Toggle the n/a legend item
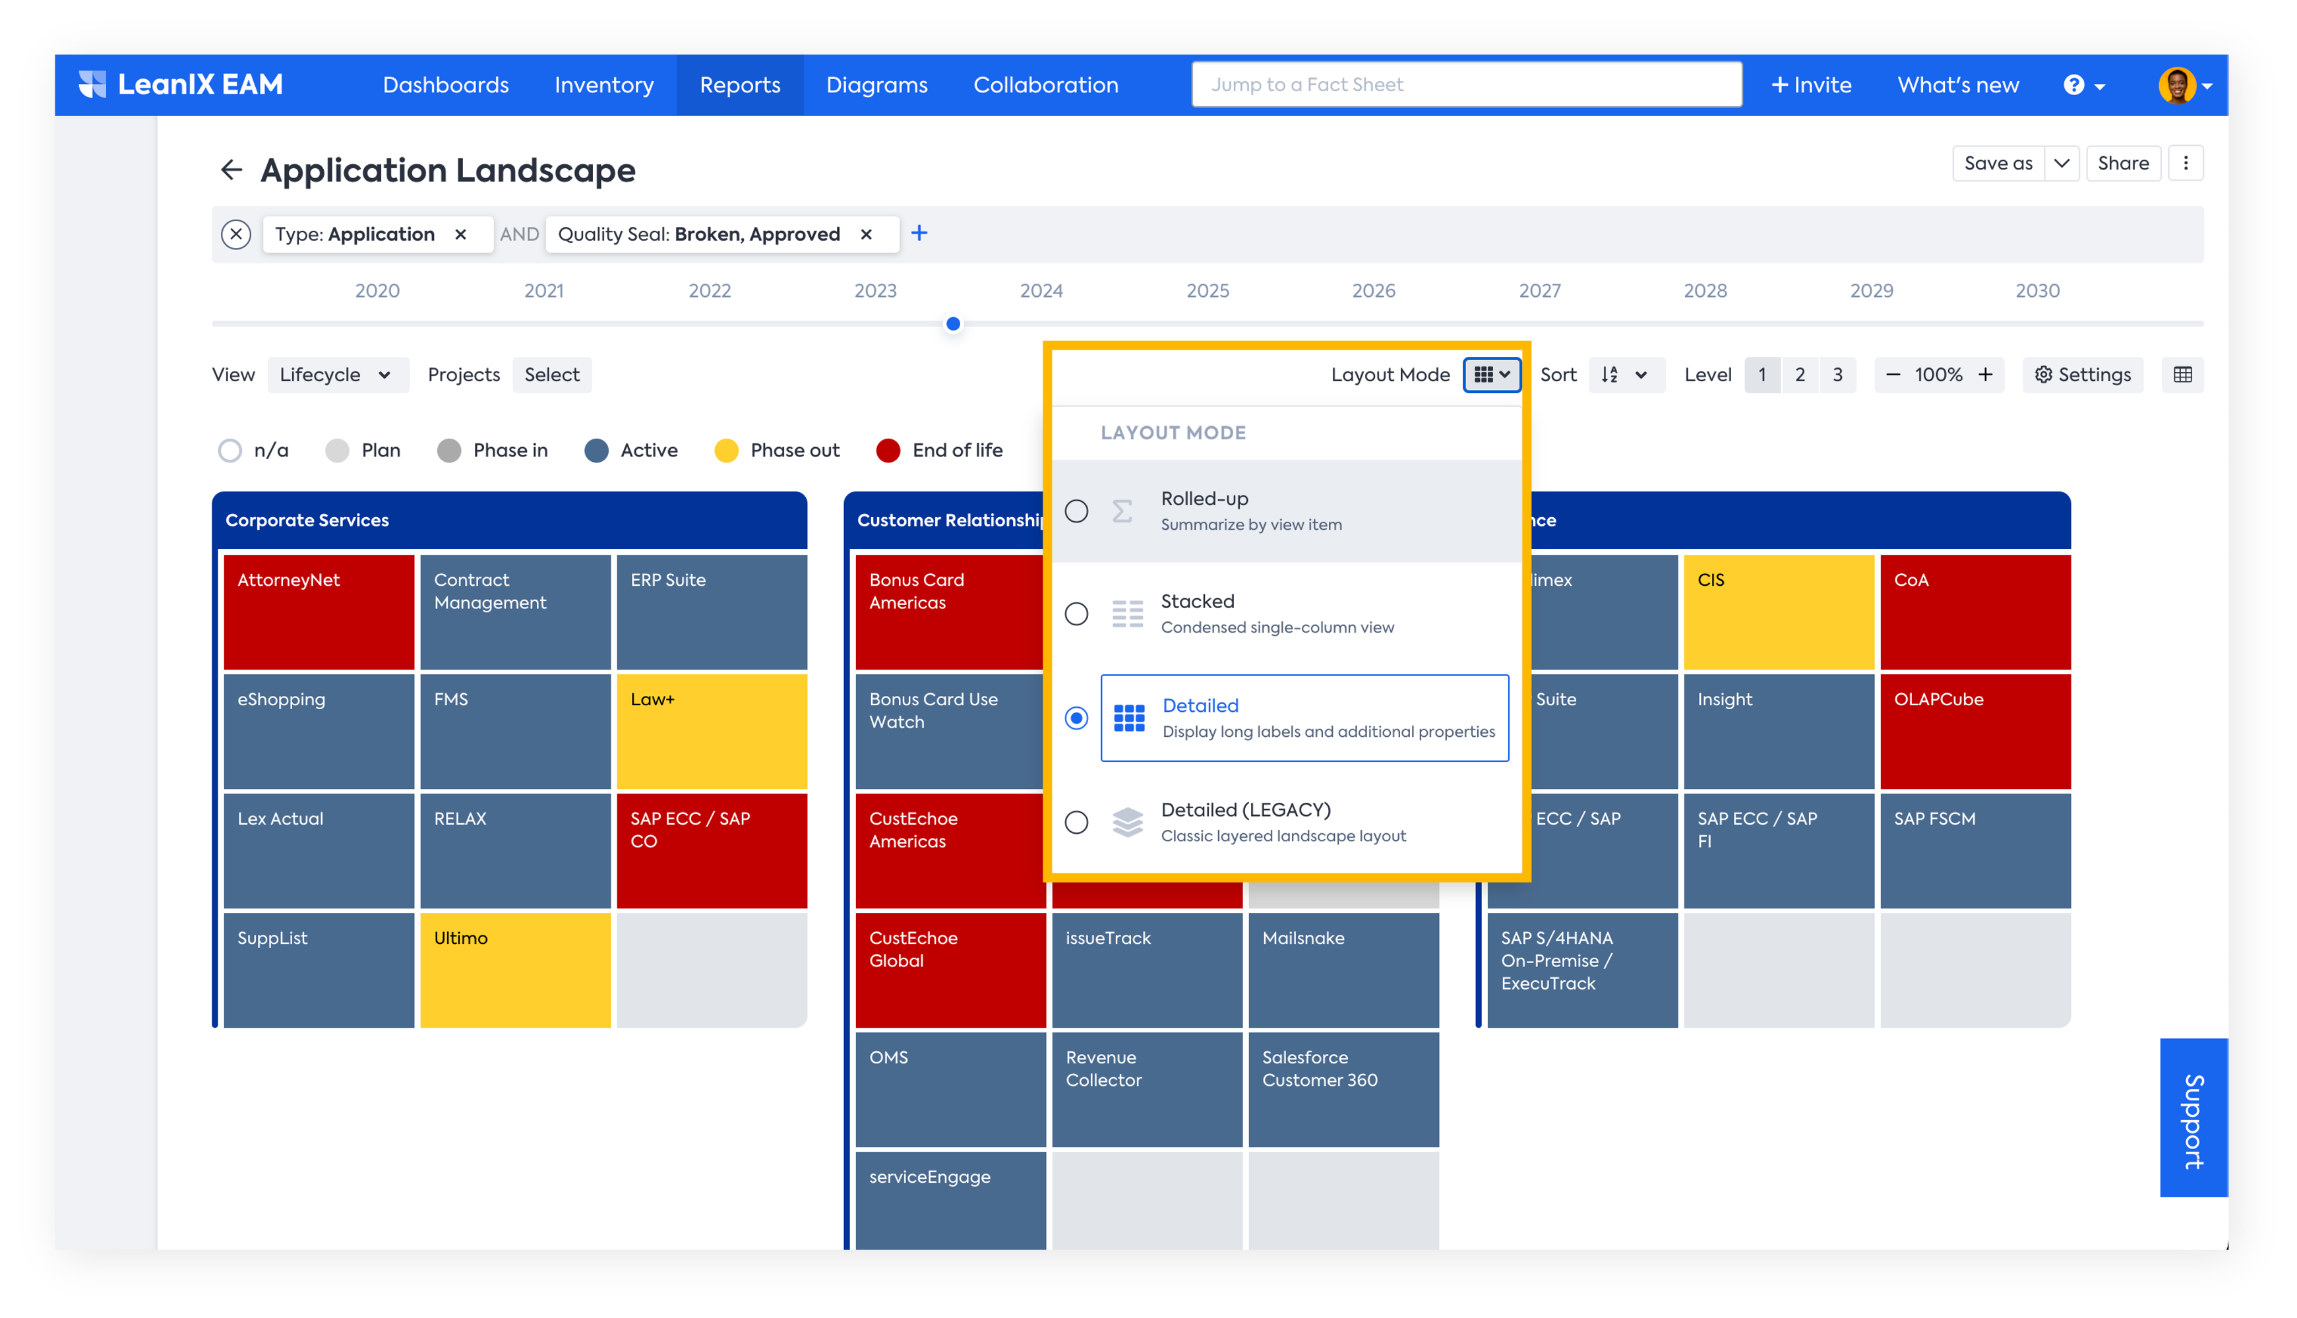 [253, 450]
